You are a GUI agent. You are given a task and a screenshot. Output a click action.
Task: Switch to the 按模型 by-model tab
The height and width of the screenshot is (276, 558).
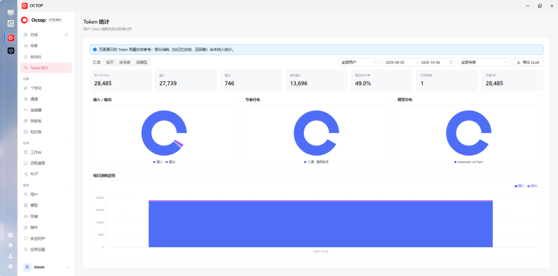point(142,62)
